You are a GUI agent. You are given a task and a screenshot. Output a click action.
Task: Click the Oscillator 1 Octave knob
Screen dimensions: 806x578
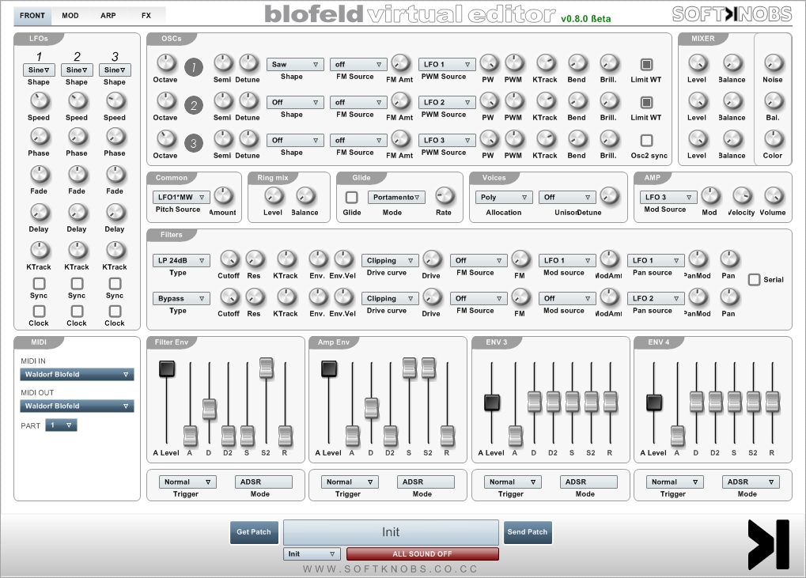point(166,63)
